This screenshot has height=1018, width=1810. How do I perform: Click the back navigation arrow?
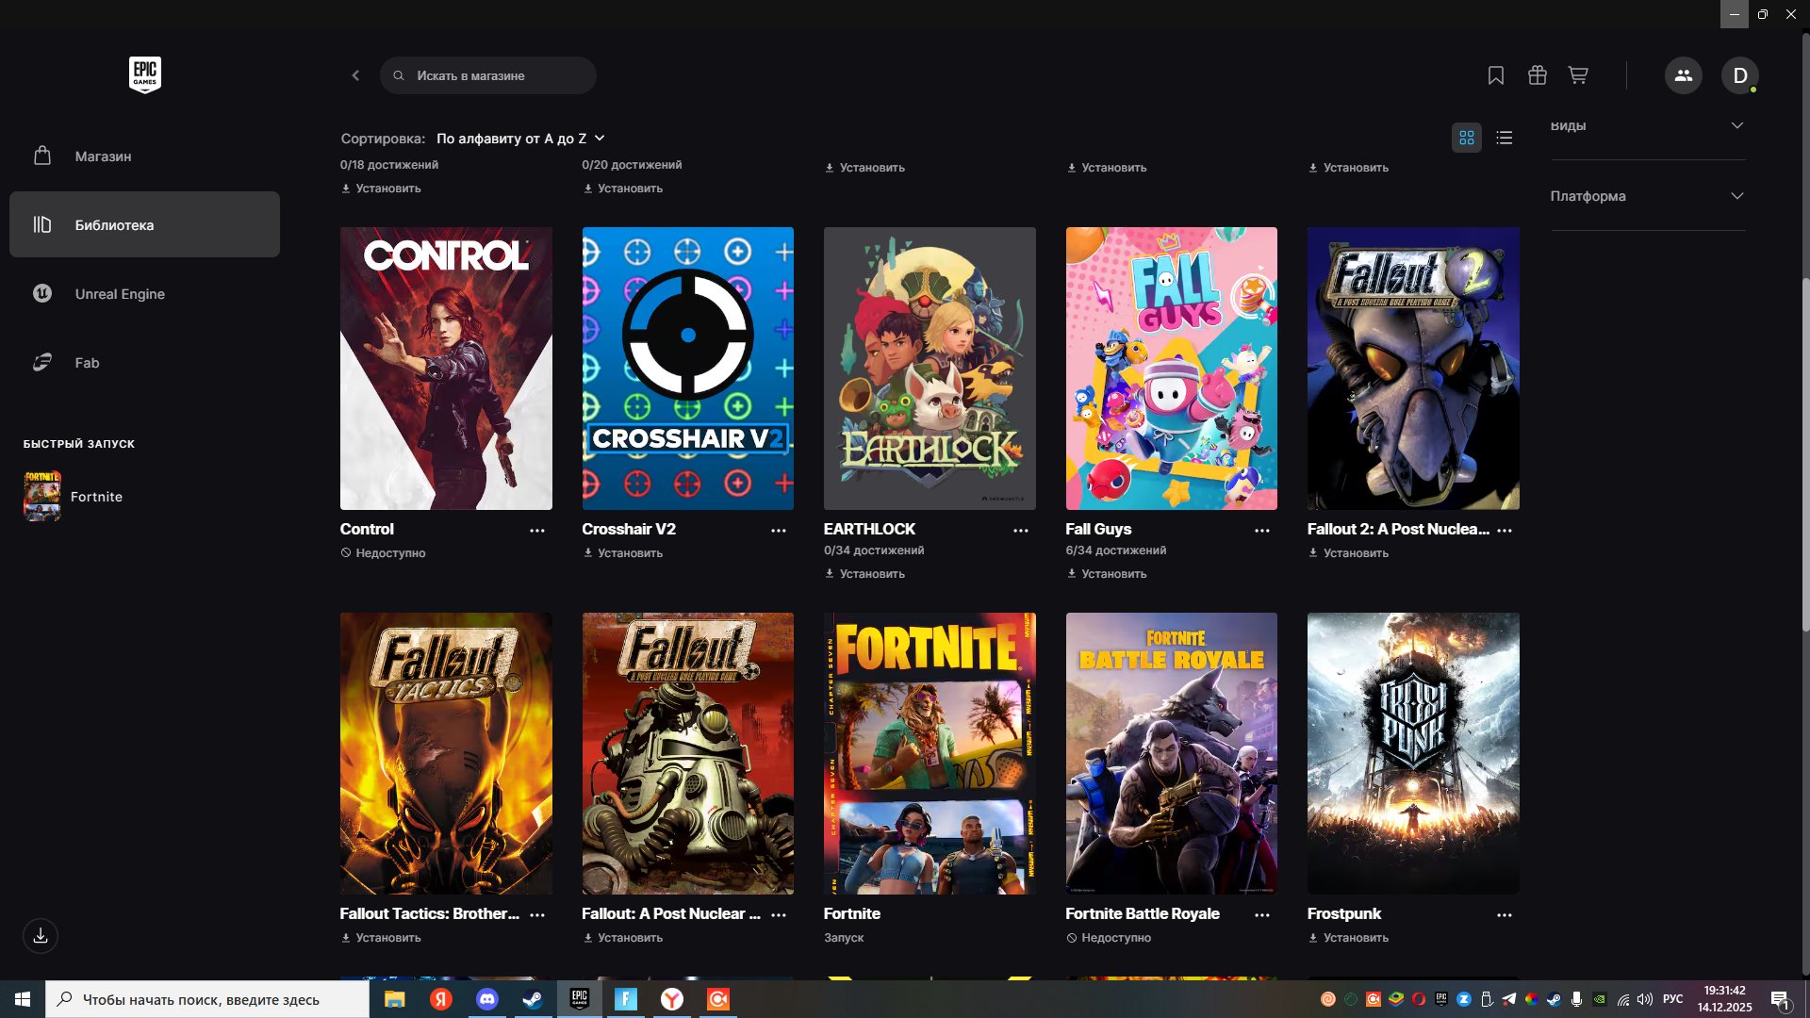(355, 75)
